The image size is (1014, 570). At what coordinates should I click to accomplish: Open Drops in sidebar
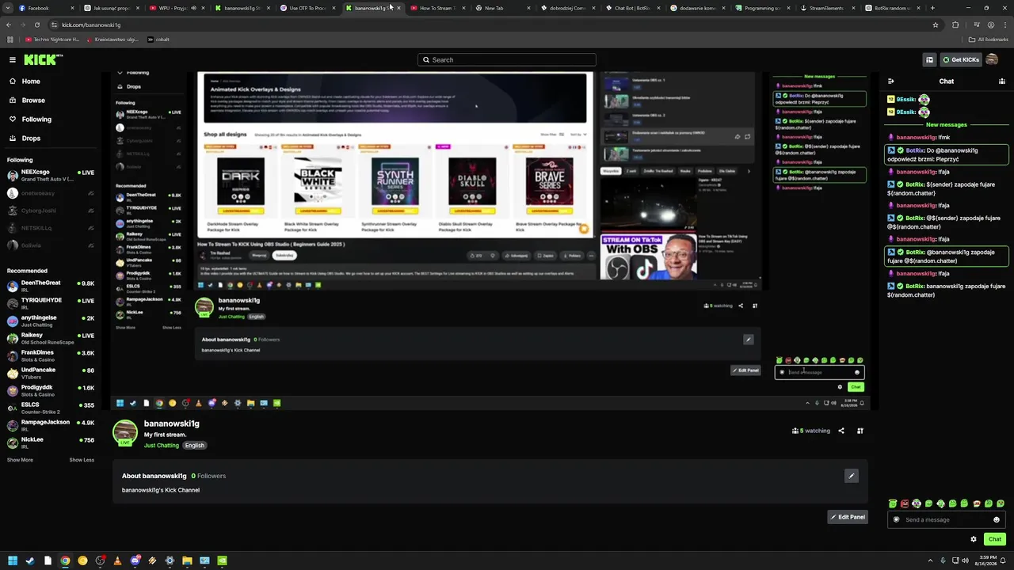coord(31,139)
